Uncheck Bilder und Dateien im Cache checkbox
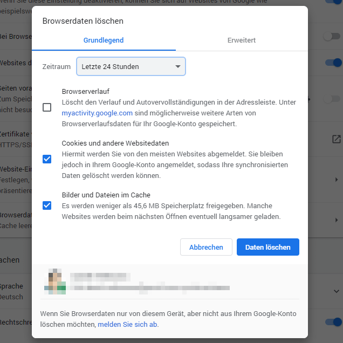This screenshot has height=343, width=343. tap(47, 205)
